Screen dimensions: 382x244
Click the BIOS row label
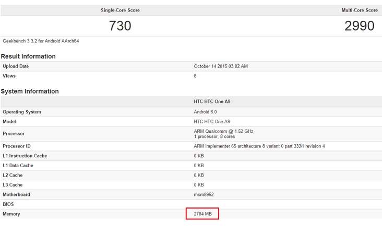8,204
